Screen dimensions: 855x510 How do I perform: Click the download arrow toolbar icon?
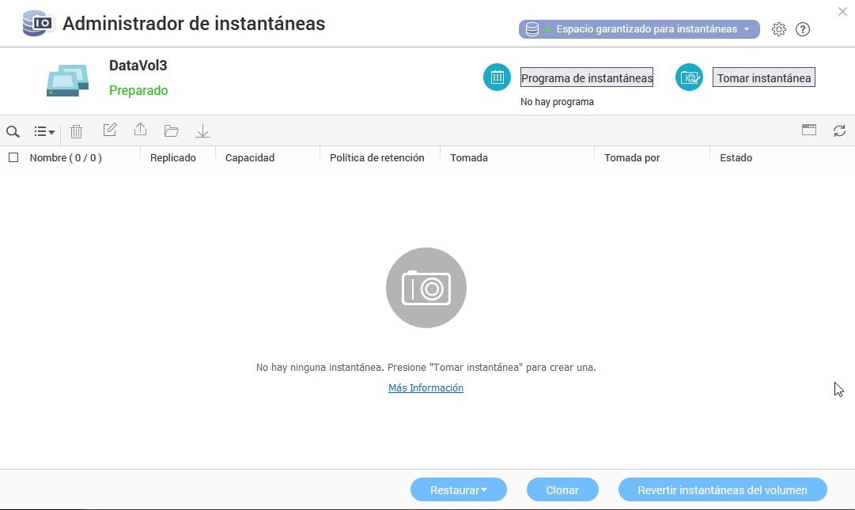[202, 131]
